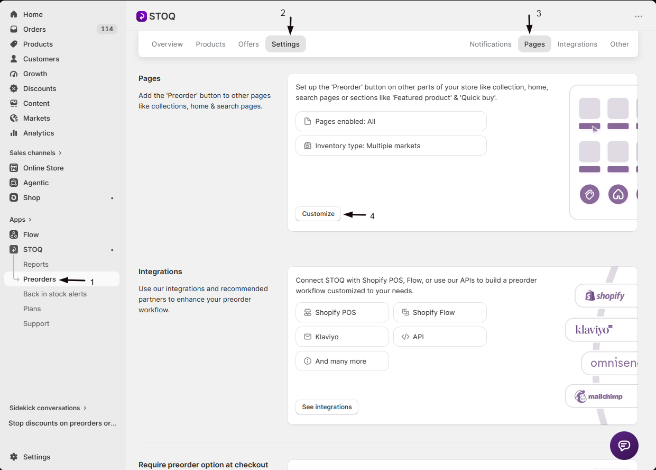656x470 pixels.
Task: Open the Integrations settings tab
Action: tap(577, 44)
